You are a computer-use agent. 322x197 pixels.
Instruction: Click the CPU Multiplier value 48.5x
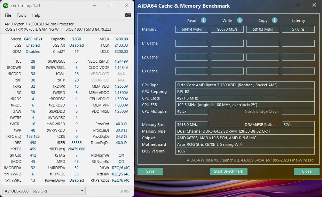pos(192,111)
